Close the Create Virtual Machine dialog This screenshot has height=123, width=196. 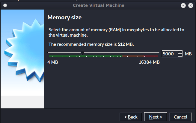click(x=190, y=5)
